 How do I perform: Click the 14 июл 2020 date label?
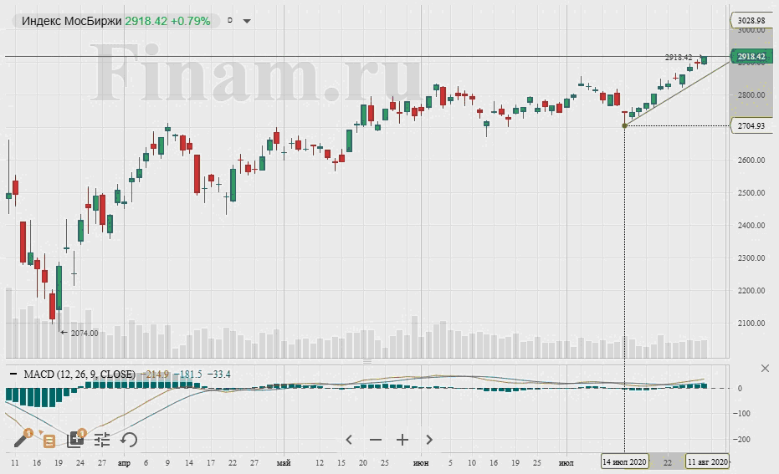624,461
